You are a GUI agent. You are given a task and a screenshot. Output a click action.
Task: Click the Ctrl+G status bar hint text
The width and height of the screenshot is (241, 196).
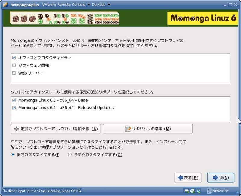(x=42, y=191)
